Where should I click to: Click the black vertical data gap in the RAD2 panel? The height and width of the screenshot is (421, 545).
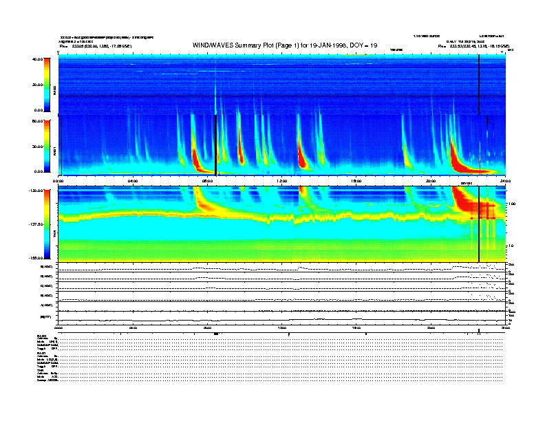(479, 85)
